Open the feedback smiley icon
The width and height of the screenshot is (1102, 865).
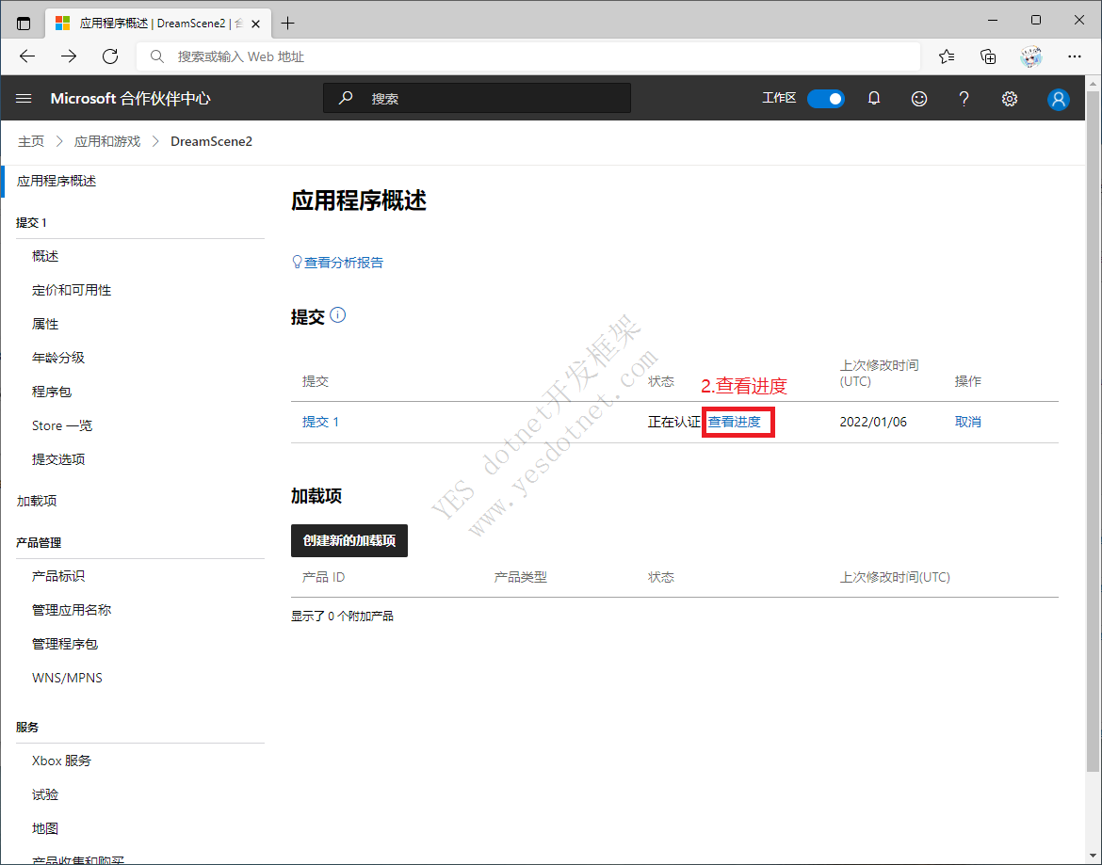tap(918, 99)
